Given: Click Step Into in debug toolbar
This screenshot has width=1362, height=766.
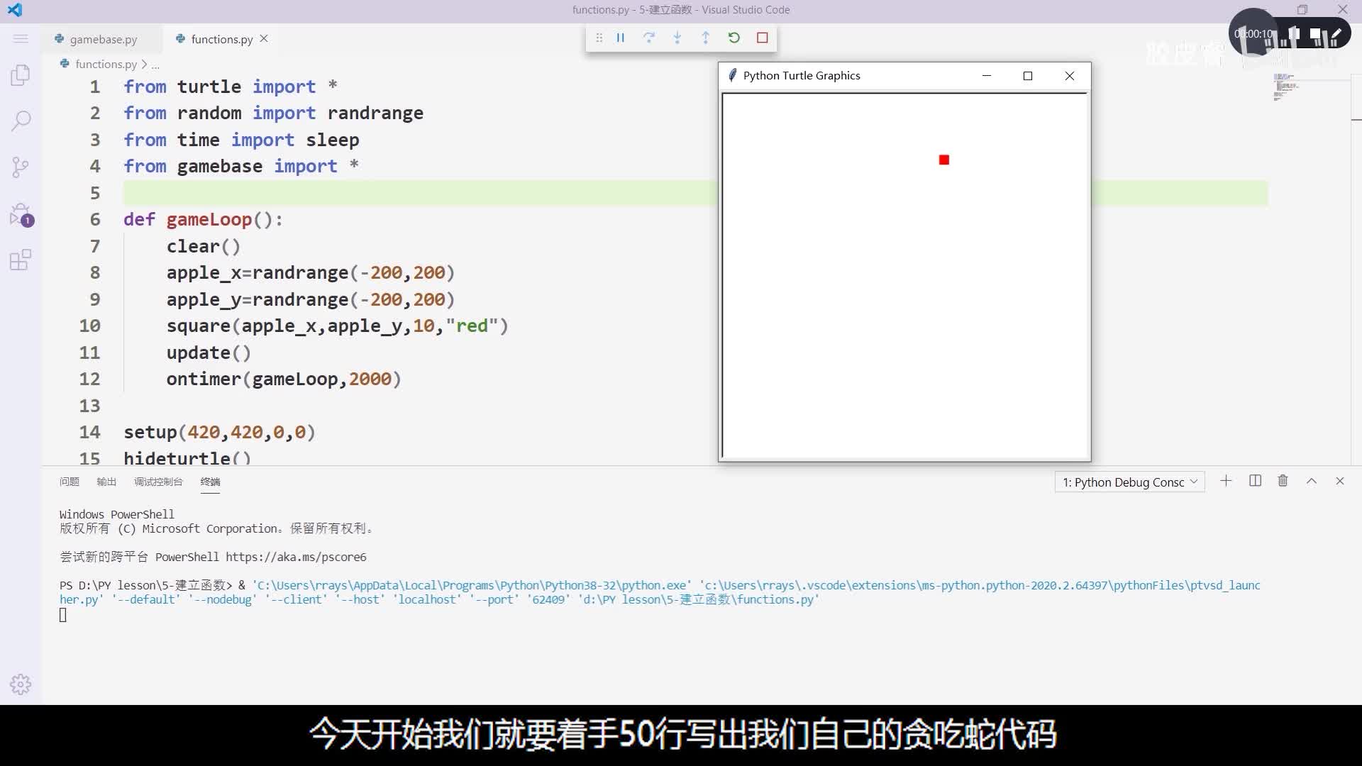Looking at the screenshot, I should (677, 38).
